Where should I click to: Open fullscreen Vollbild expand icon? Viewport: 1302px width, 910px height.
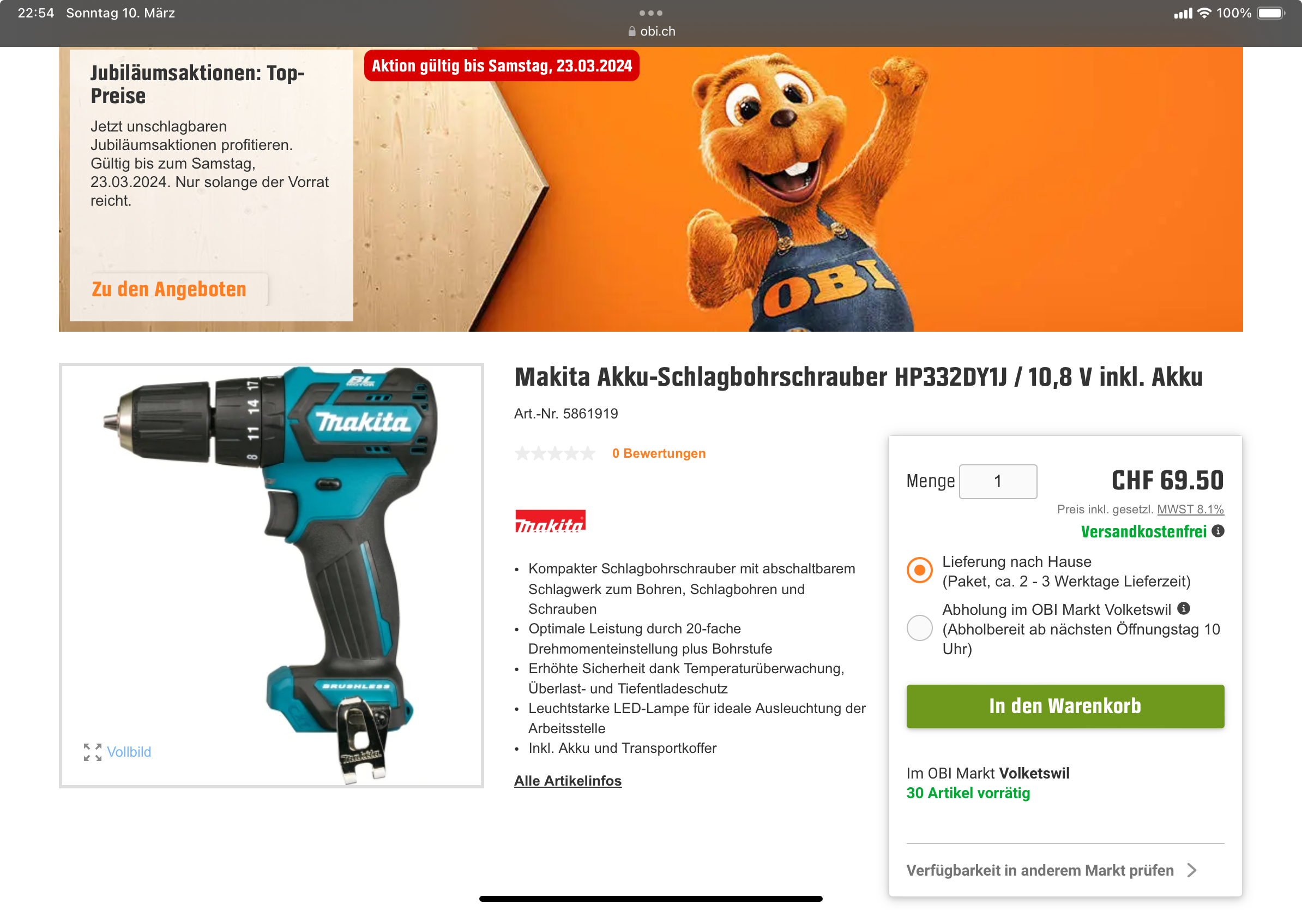(93, 752)
